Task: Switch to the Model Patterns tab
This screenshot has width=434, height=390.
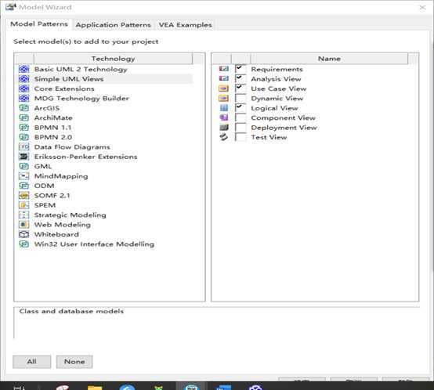Action: pos(39,24)
